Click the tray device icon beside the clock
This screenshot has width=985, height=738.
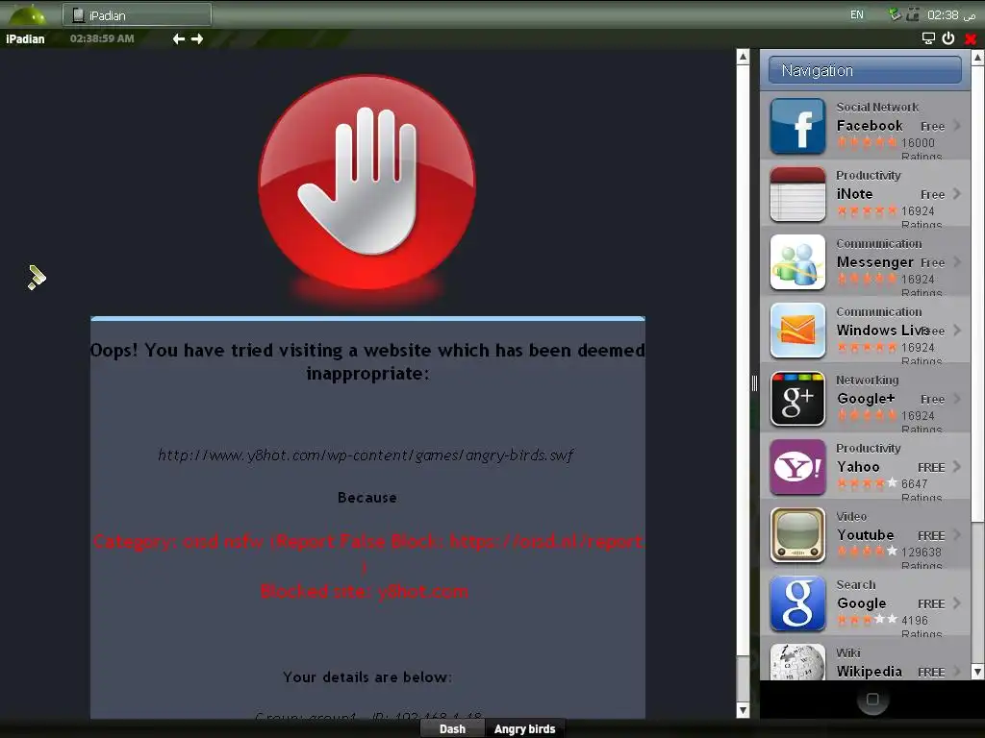coord(913,13)
